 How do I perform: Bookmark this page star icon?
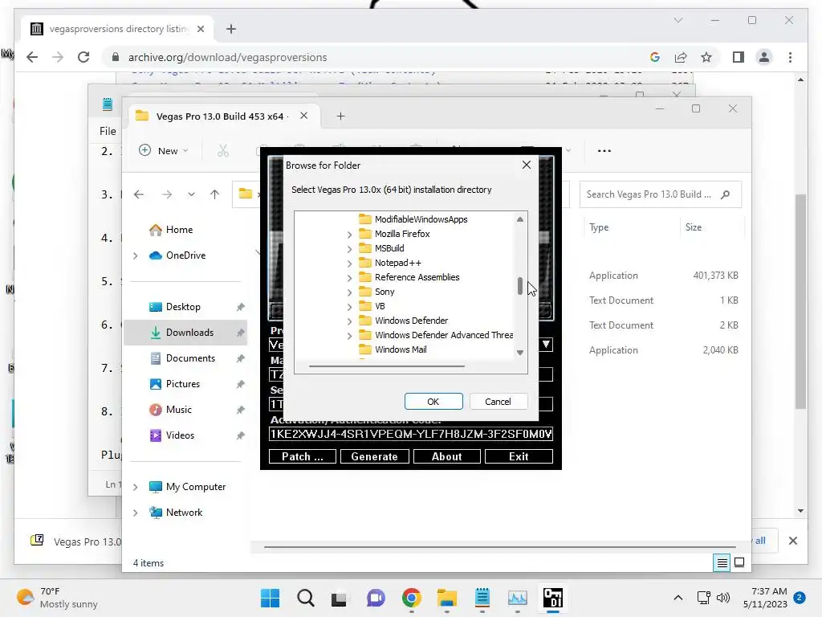(x=706, y=57)
